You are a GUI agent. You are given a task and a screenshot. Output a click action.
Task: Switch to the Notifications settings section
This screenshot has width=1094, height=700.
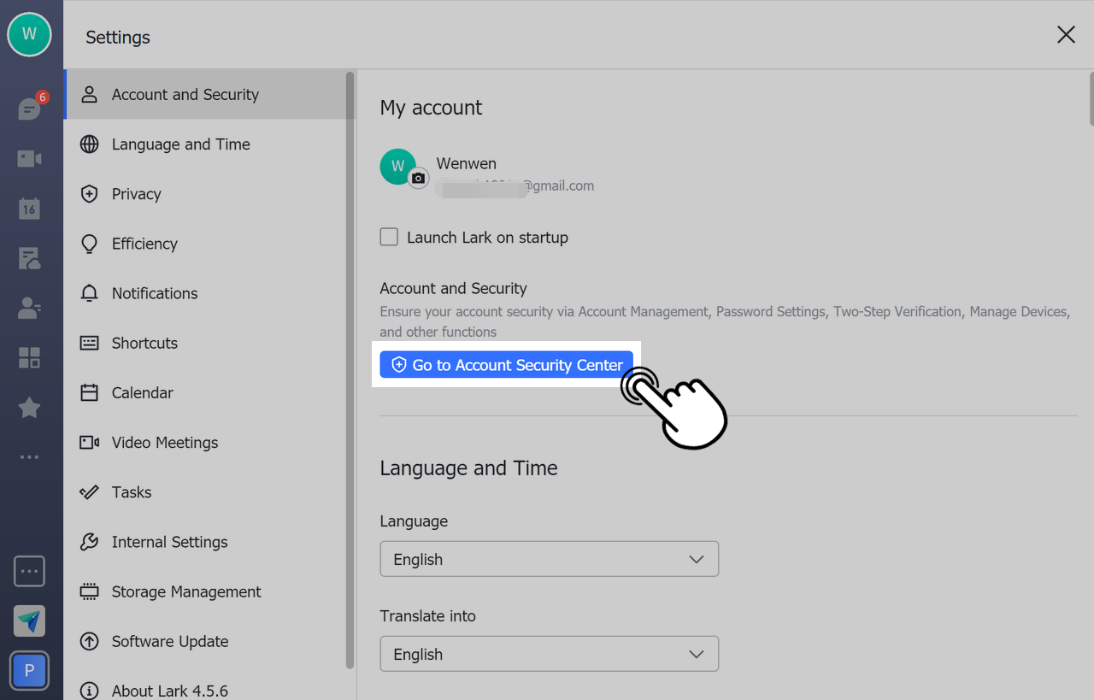coord(154,293)
